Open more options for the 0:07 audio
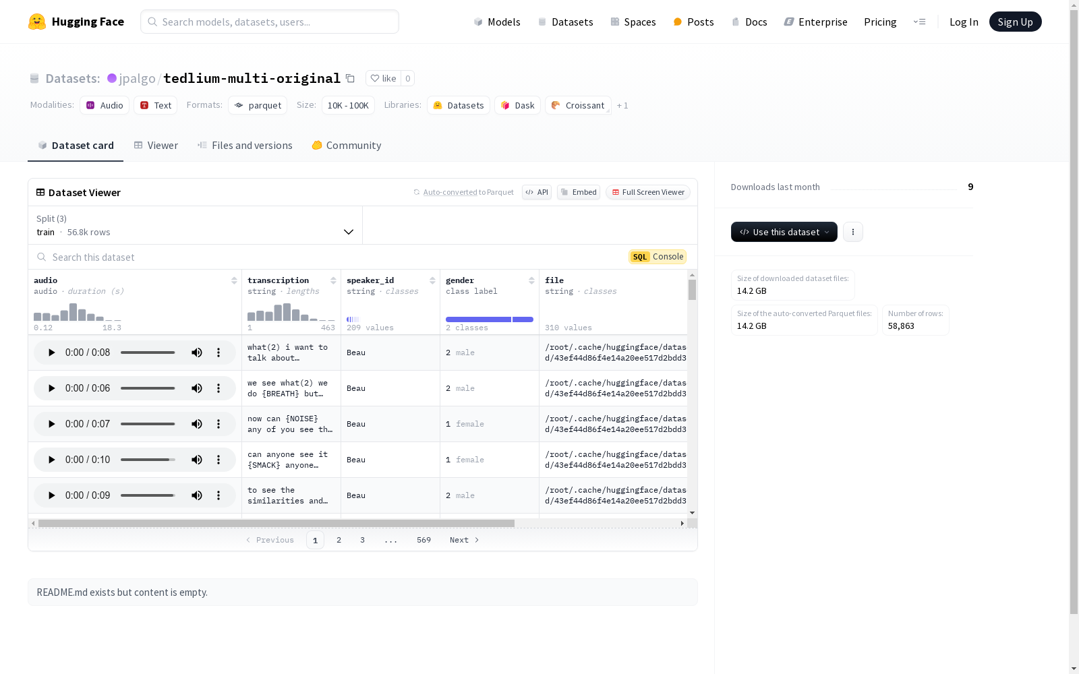 tap(218, 424)
